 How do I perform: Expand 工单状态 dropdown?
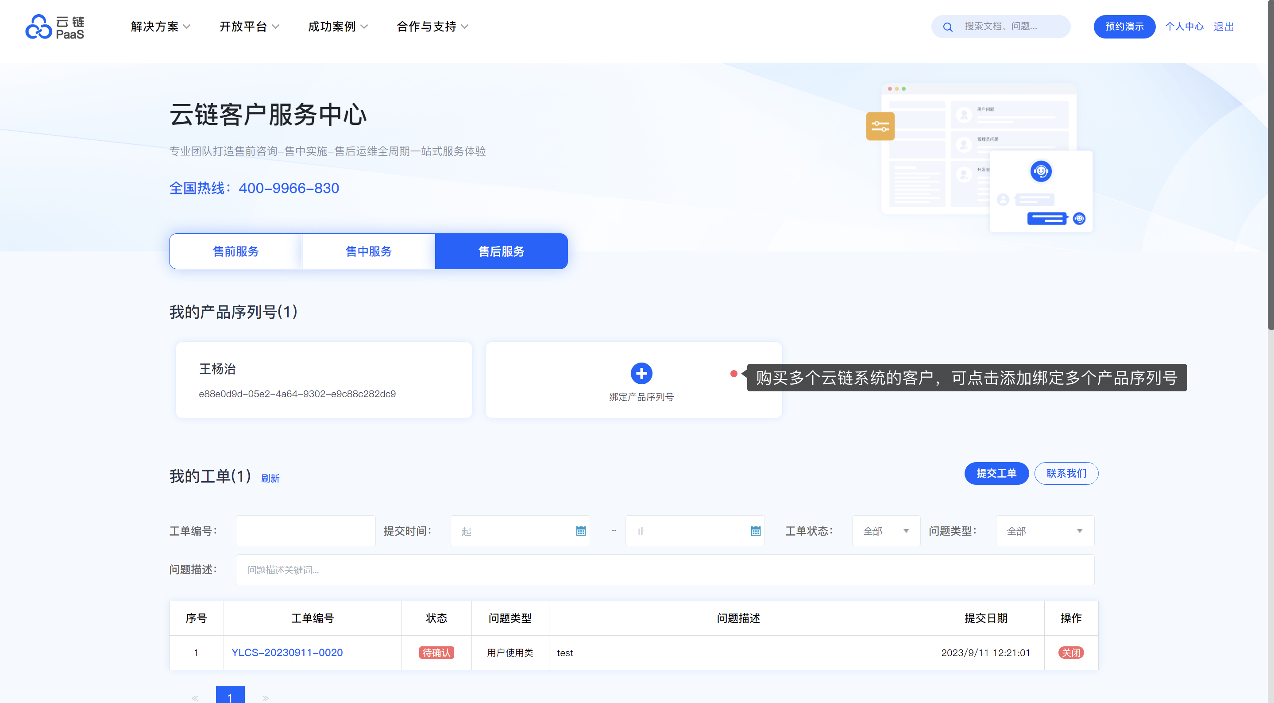click(885, 531)
